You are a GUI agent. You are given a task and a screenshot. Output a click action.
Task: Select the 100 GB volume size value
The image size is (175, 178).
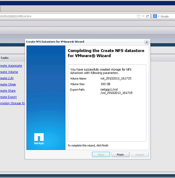coord(105,84)
